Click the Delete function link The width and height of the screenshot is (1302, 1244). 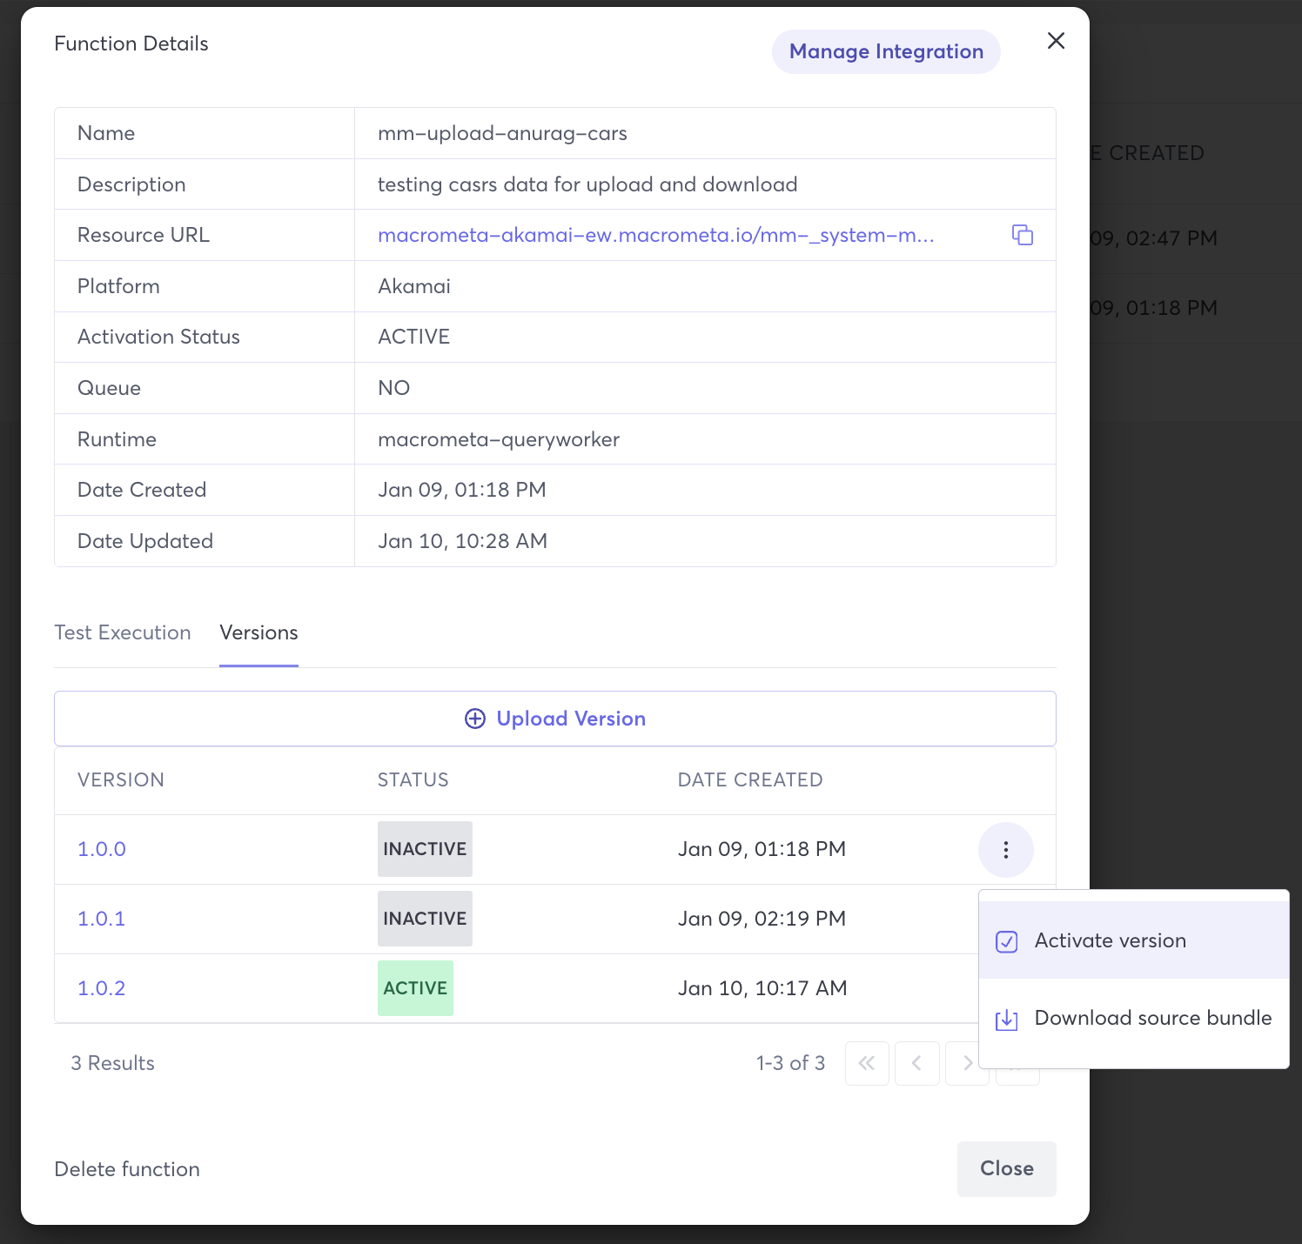coord(127,1169)
